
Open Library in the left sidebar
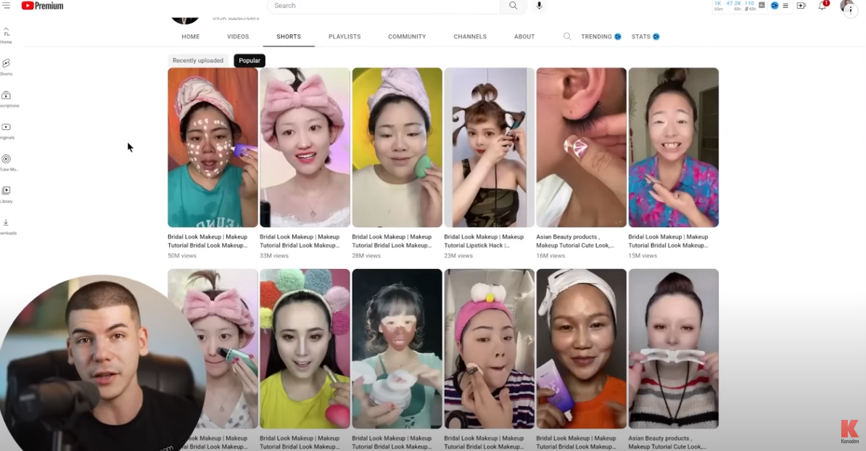pos(6,194)
